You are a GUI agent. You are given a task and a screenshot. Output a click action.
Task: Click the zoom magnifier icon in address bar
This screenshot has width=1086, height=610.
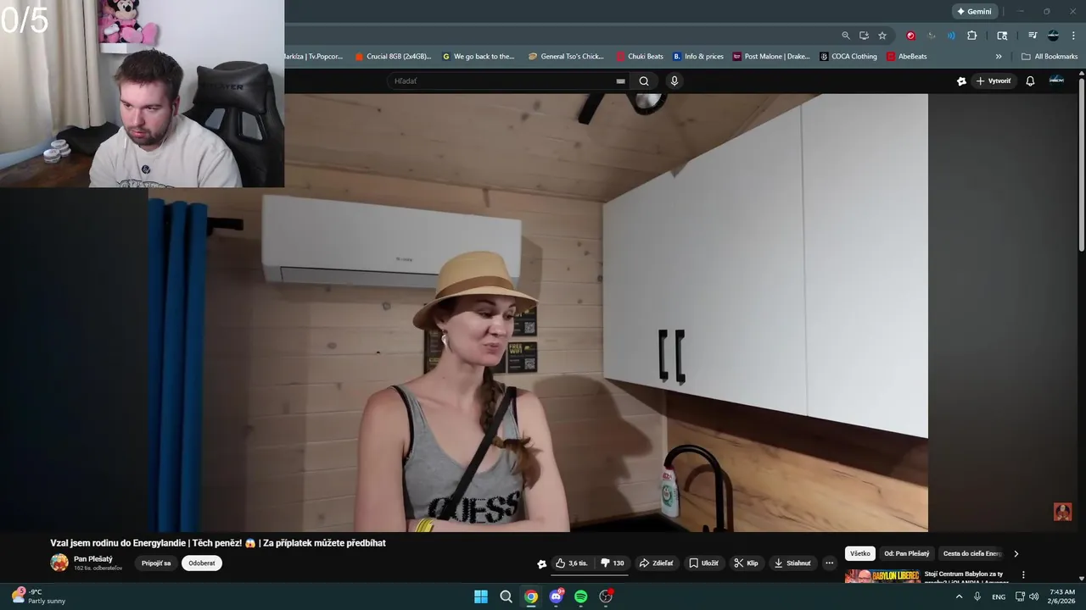click(846, 36)
